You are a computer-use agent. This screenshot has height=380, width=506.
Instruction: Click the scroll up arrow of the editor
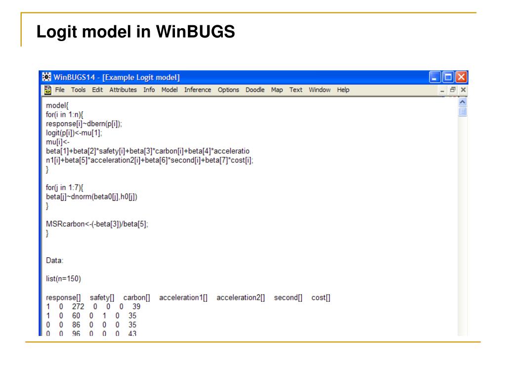463,102
